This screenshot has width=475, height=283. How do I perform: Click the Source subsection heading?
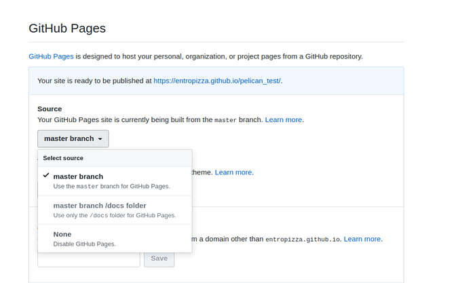tap(50, 109)
